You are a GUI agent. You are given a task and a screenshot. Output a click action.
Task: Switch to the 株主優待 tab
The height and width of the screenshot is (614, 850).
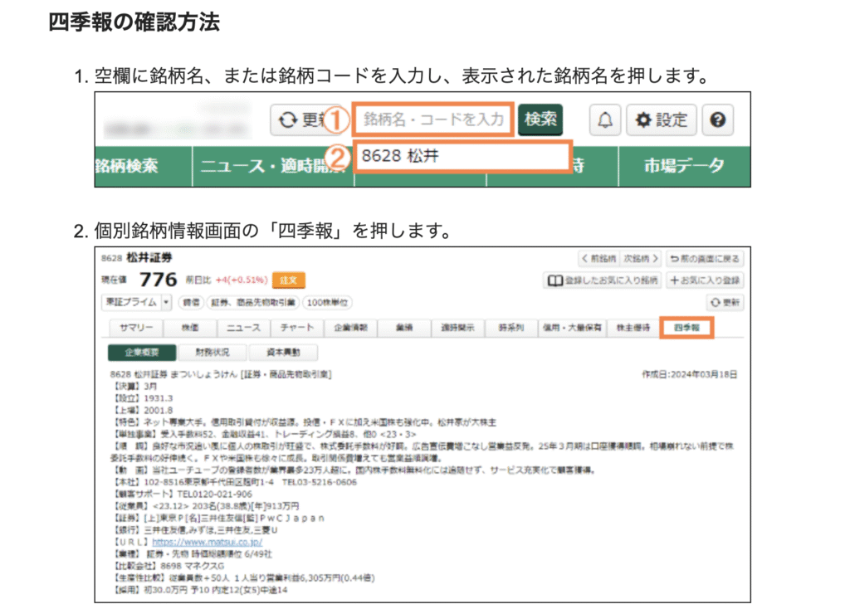[633, 328]
